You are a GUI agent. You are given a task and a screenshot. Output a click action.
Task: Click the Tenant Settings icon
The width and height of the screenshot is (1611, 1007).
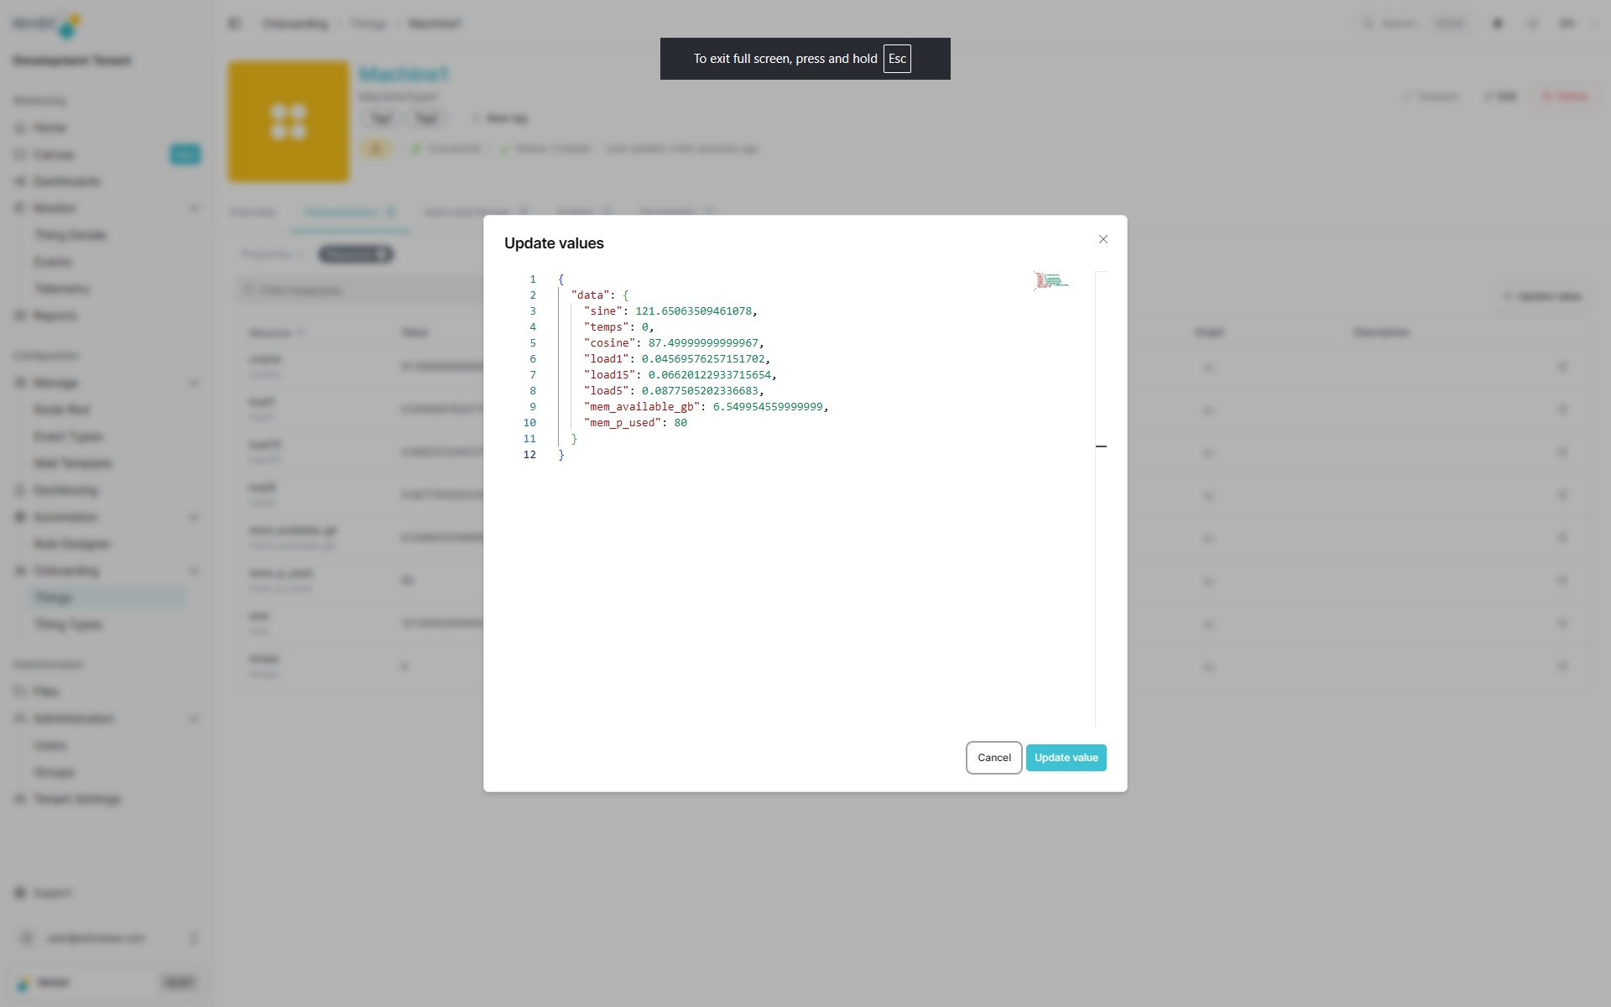point(20,799)
